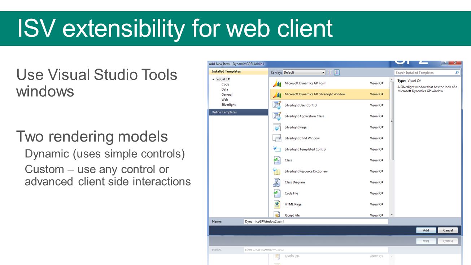Select the Microsoft Dynamics GP Form template name
Image resolution: width=471 pixels, height=265 pixels.
pyautogui.click(x=305, y=83)
